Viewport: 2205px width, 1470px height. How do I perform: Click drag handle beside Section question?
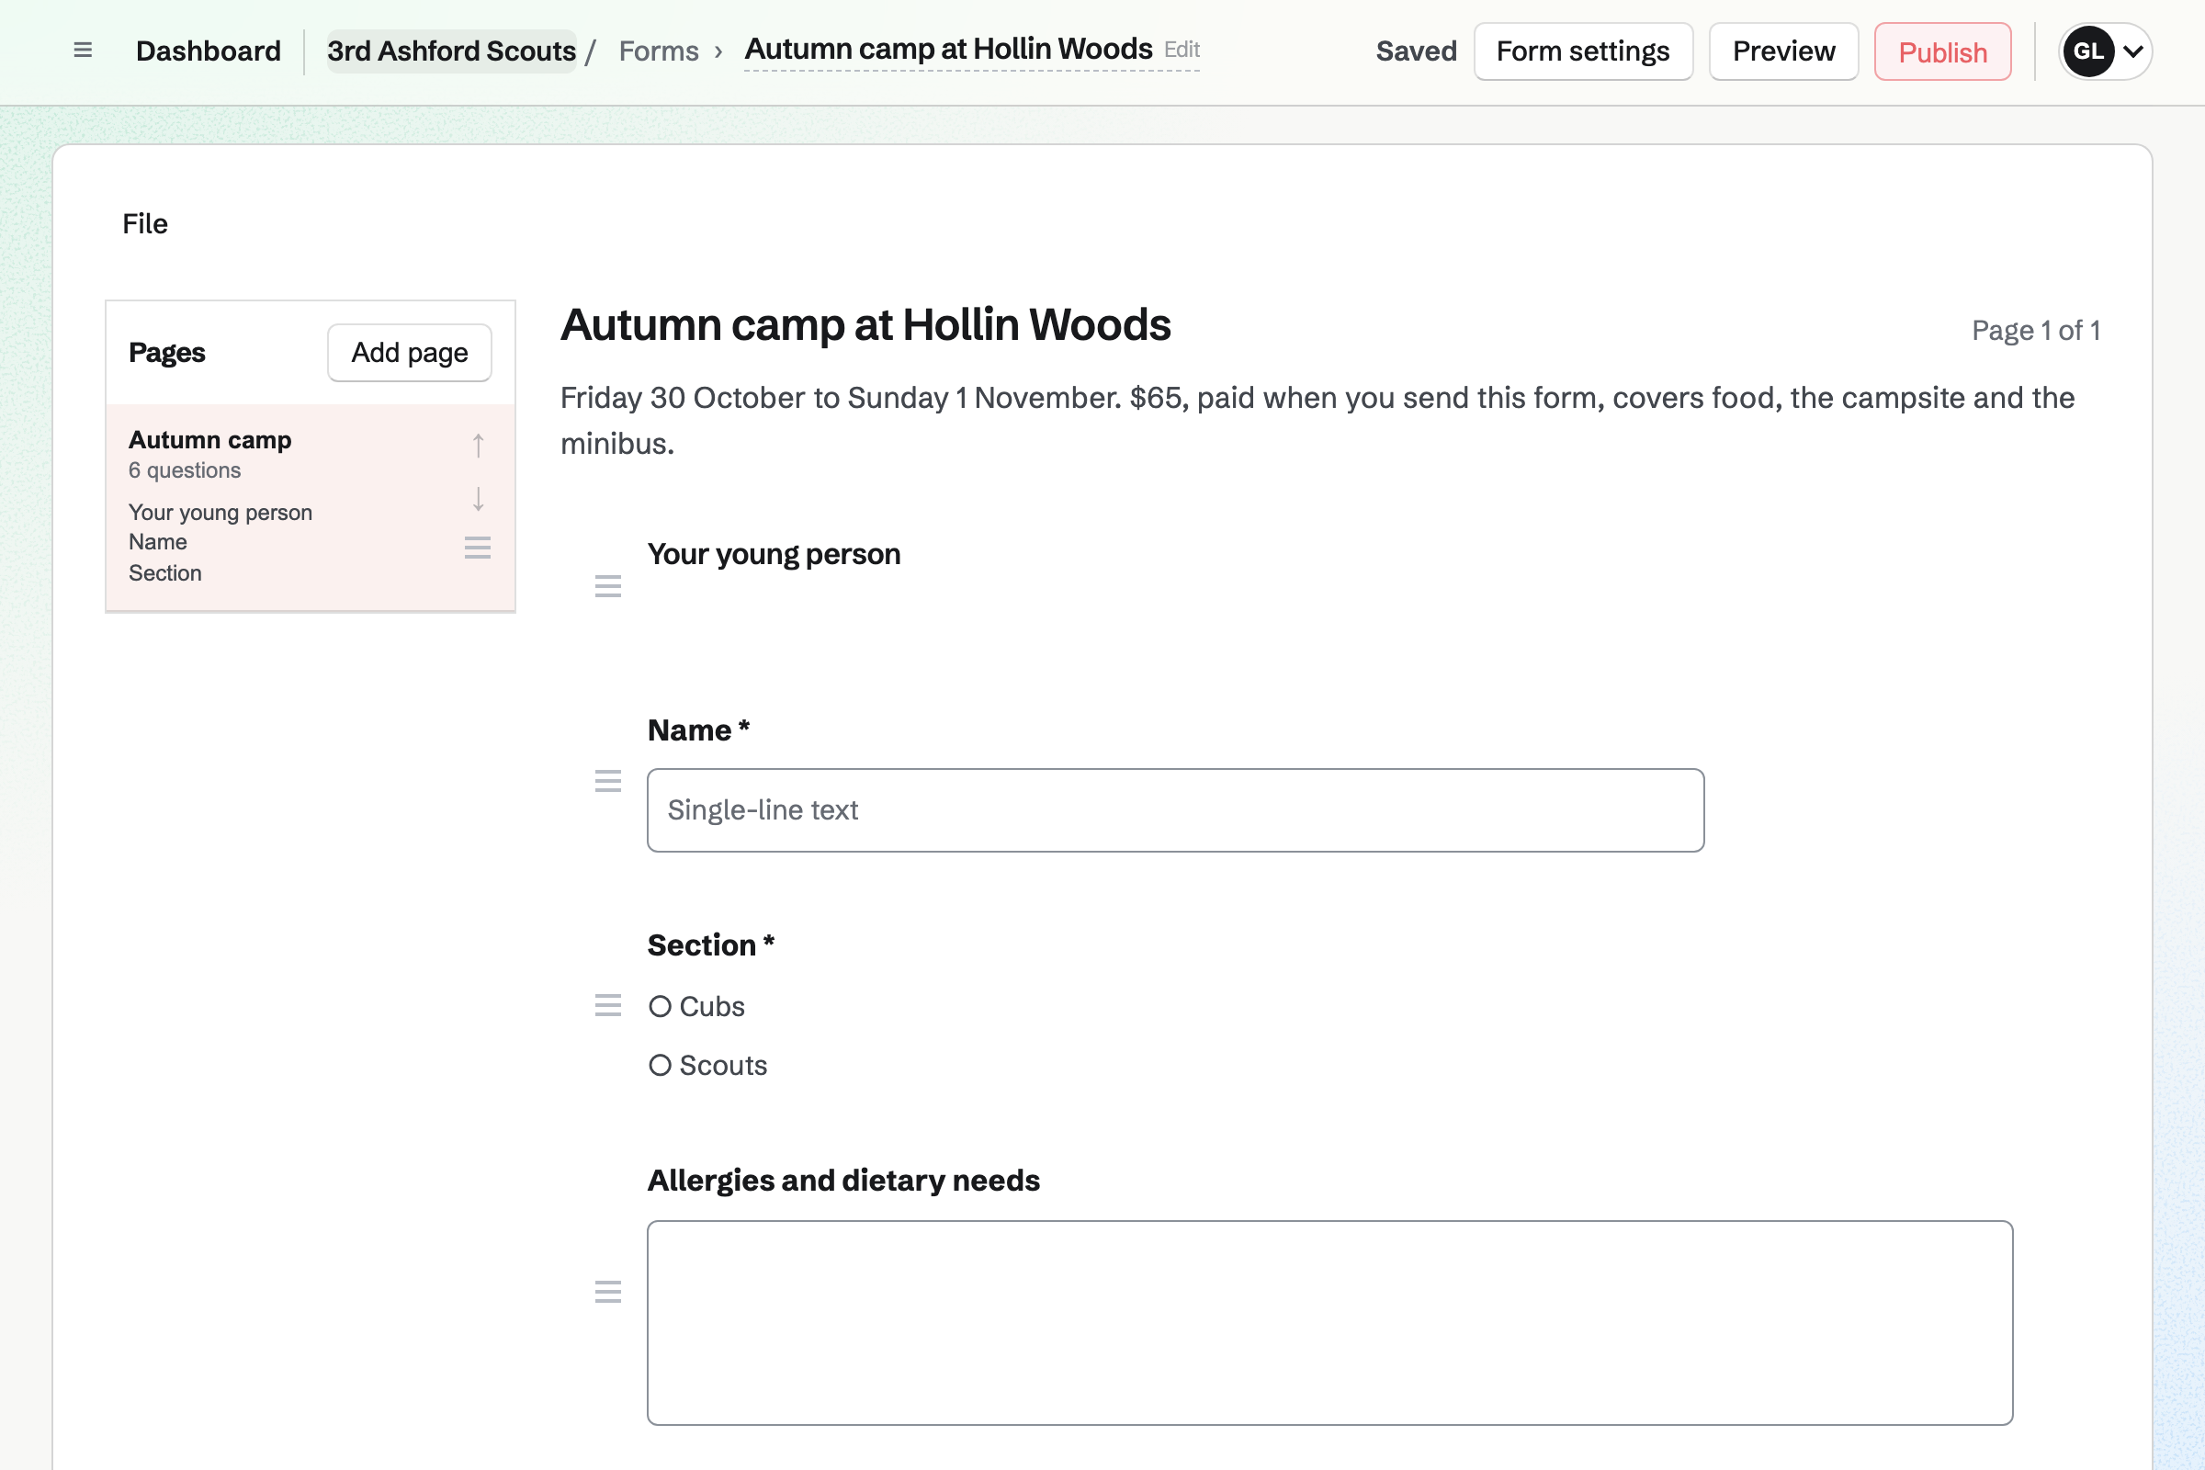click(608, 1006)
